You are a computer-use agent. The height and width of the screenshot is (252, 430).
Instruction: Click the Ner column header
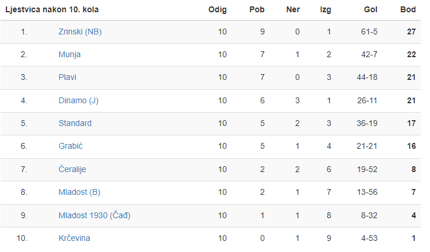click(x=293, y=10)
